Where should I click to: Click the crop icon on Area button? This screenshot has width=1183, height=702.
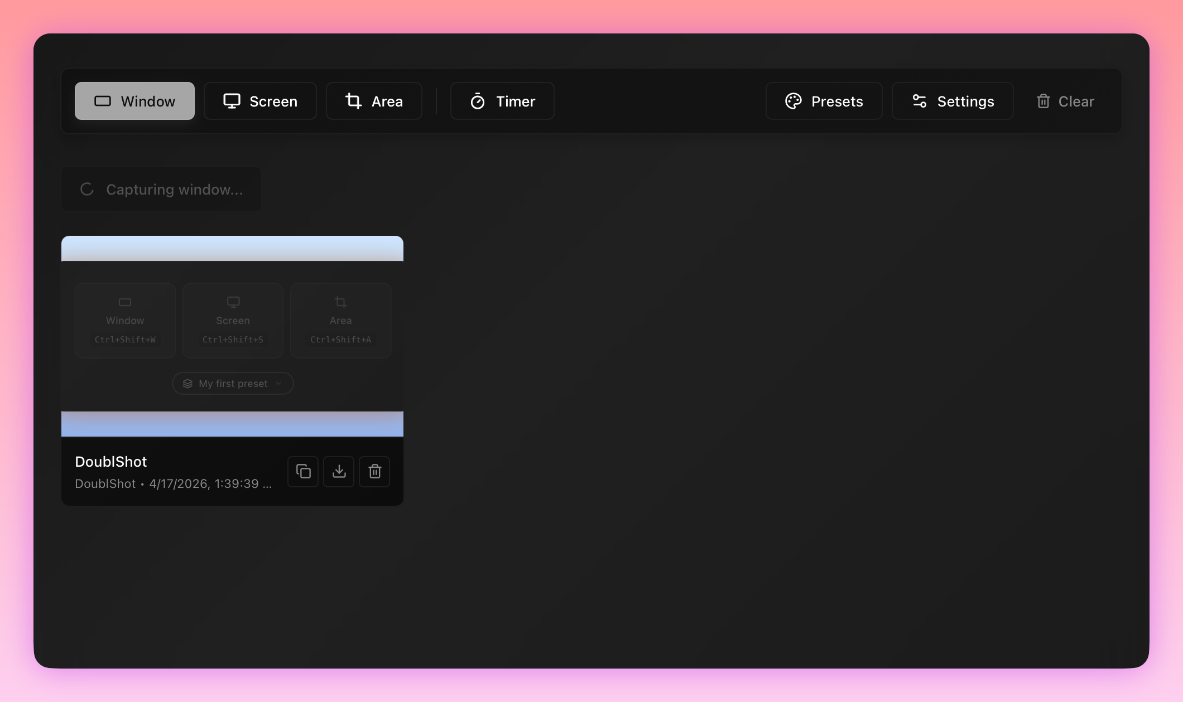click(354, 101)
